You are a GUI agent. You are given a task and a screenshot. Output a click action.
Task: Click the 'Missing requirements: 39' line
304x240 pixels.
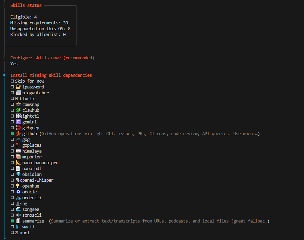click(x=39, y=23)
